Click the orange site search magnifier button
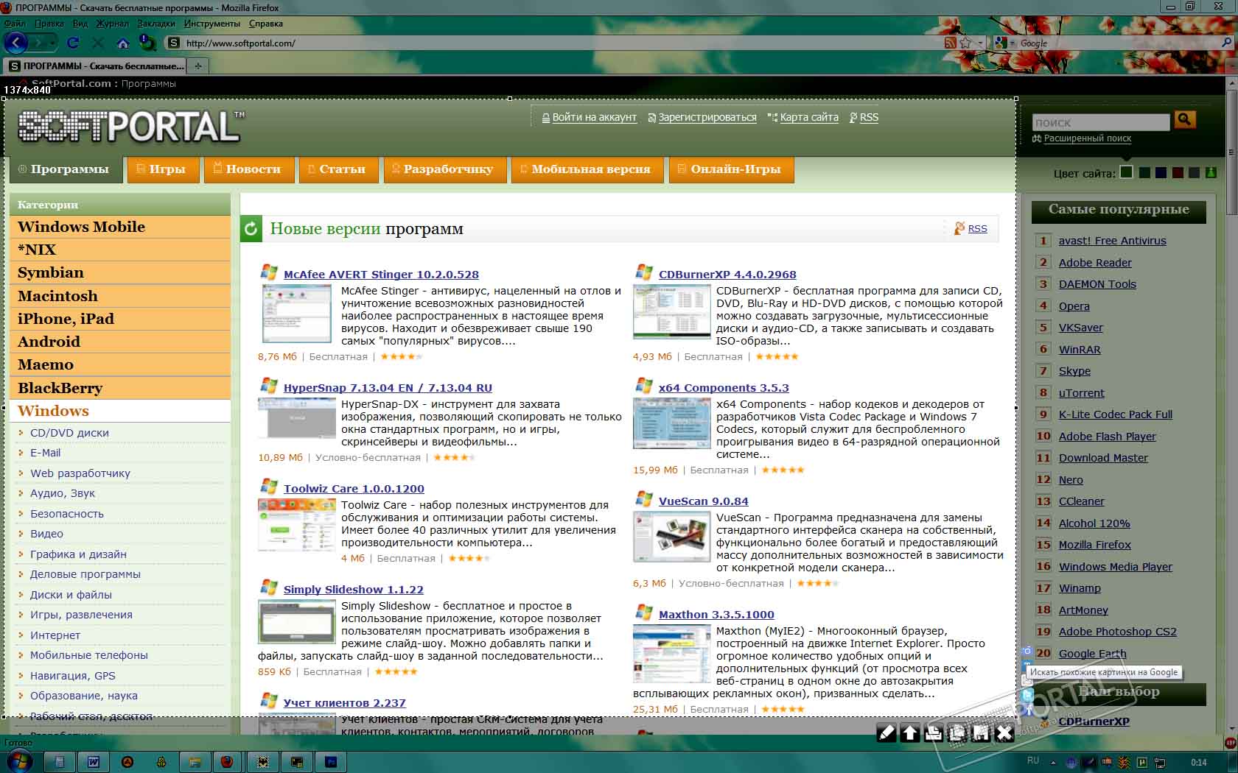 pos(1185,119)
